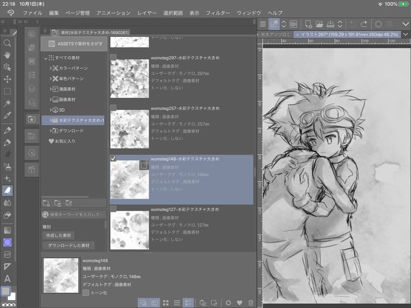The height and width of the screenshot is (308, 411).
Task: Switch to the イラスト267 canvas tab
Action: [347, 34]
